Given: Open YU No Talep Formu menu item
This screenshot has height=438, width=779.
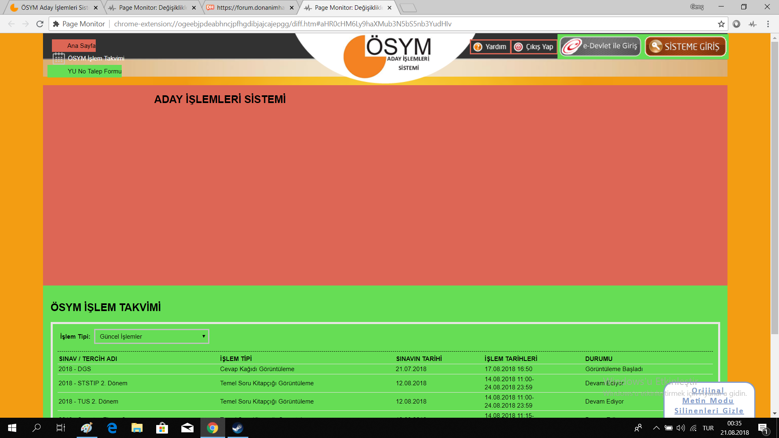Looking at the screenshot, I should point(95,71).
